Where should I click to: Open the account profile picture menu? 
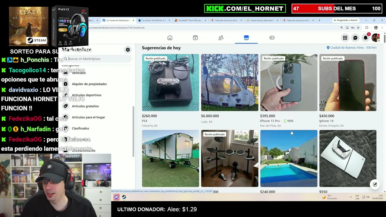pyautogui.click(x=375, y=38)
